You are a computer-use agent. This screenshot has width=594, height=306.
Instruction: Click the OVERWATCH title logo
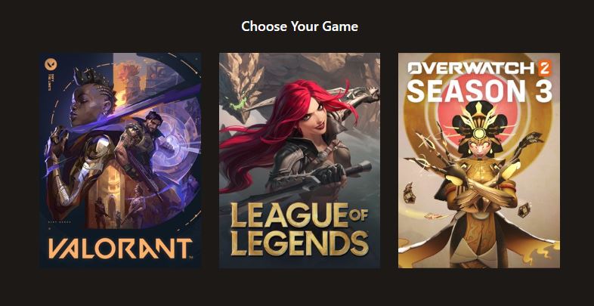[472, 68]
